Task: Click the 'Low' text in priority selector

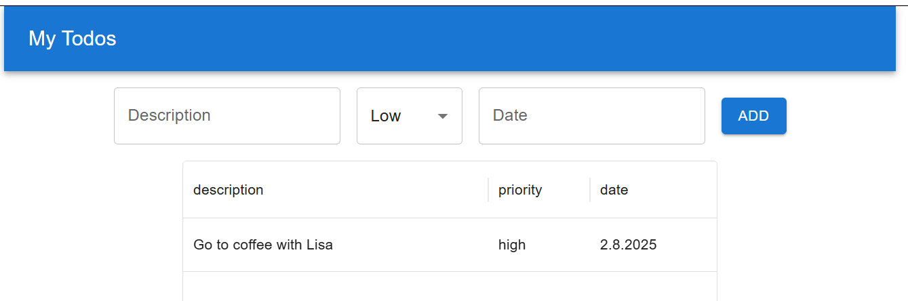Action: [x=386, y=116]
